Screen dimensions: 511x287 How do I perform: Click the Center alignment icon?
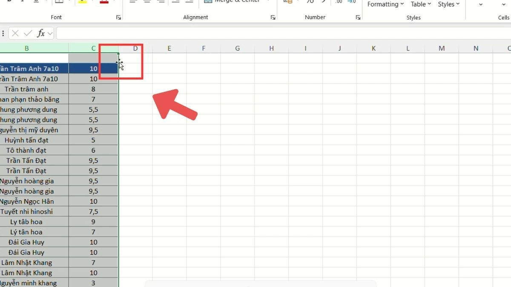pyautogui.click(x=147, y=2)
